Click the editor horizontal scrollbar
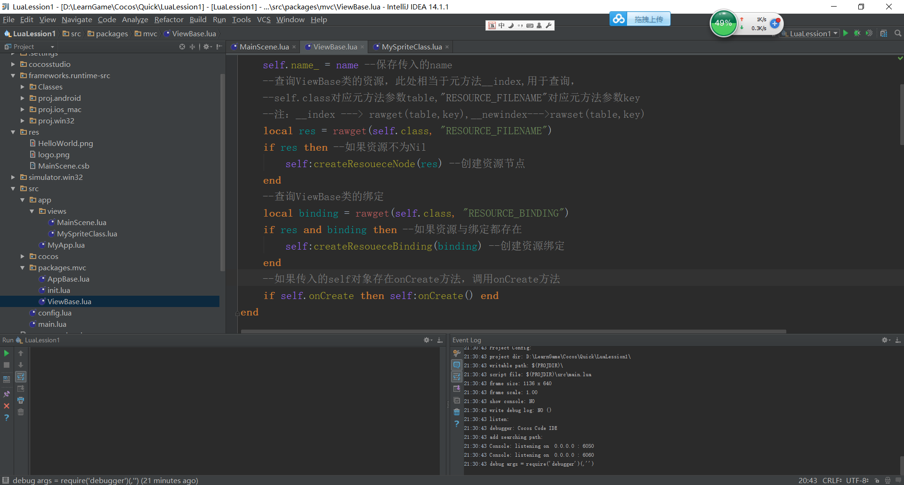The image size is (904, 485). point(513,331)
